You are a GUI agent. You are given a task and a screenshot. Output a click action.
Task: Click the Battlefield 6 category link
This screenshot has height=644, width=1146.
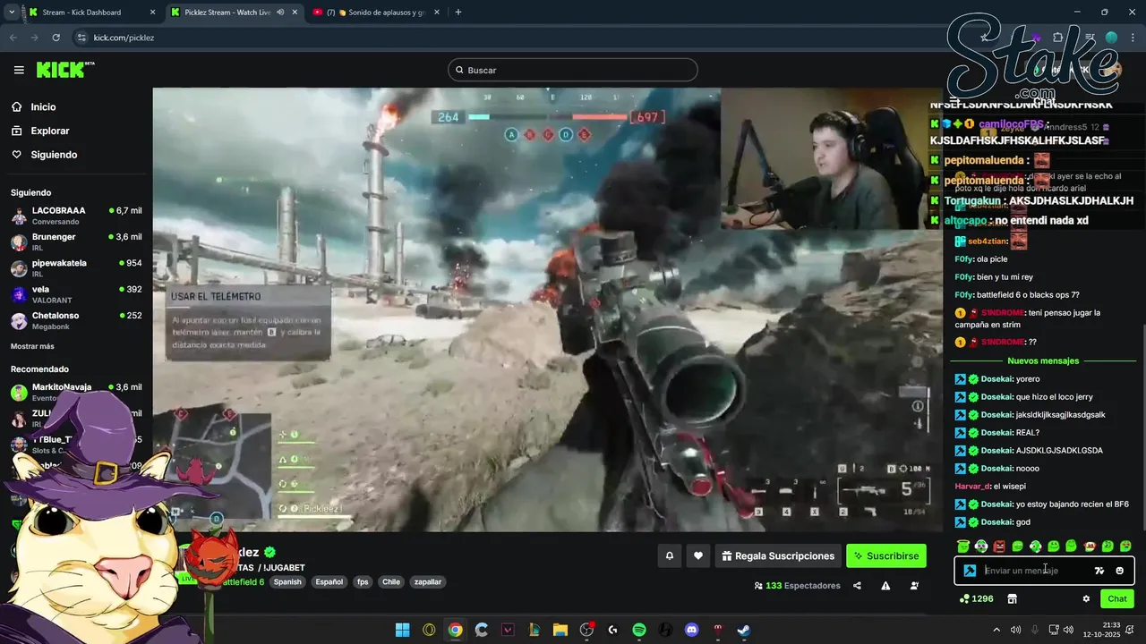click(242, 581)
